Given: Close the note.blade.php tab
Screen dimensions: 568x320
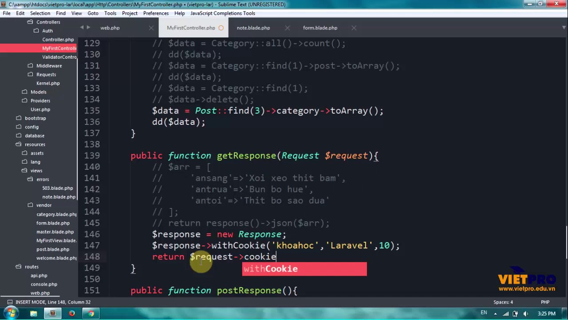Looking at the screenshot, I should click(287, 28).
